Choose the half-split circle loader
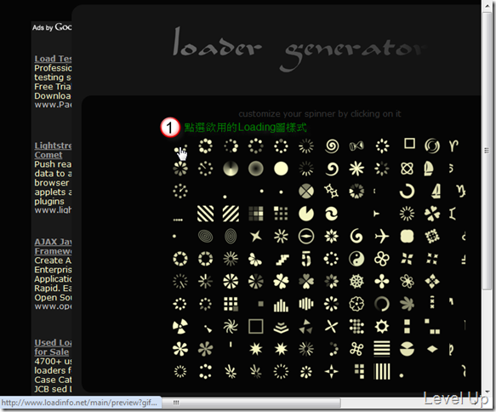The height and width of the screenshot is (412, 496). pyautogui.click(x=408, y=349)
